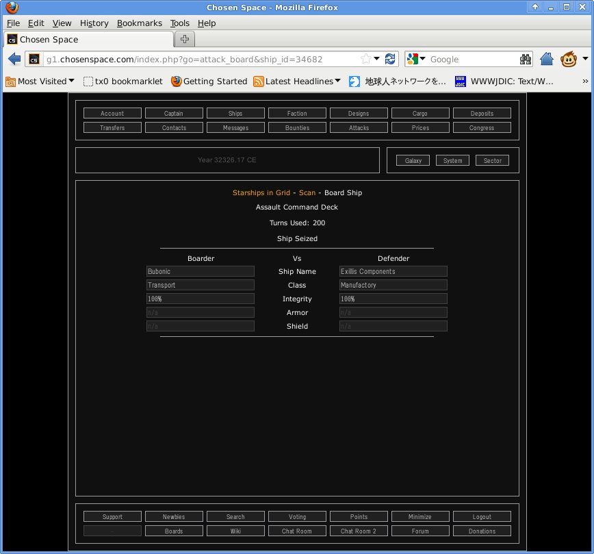This screenshot has height=554, width=594.
Task: Open the History menu
Action: coord(94,23)
